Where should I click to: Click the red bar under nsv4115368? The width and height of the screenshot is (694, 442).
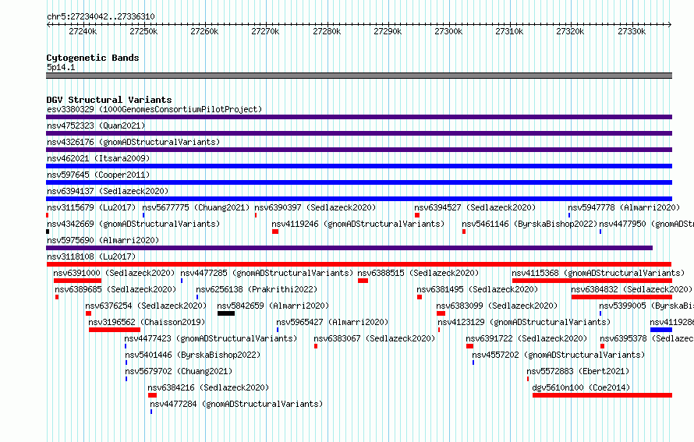click(592, 281)
